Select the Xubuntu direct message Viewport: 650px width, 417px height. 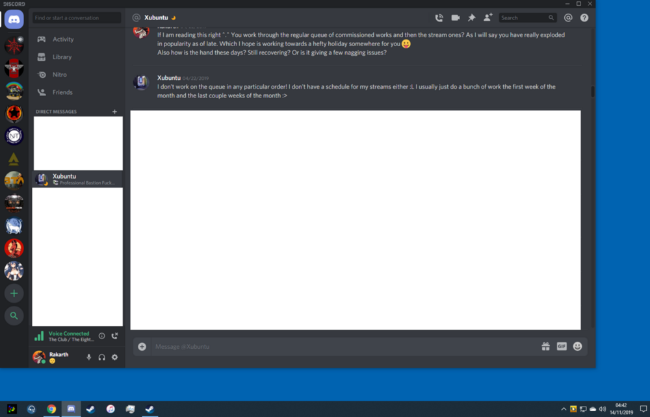(77, 179)
